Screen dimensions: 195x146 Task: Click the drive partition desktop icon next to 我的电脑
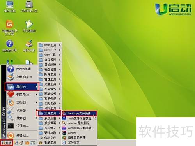coord(29,7)
